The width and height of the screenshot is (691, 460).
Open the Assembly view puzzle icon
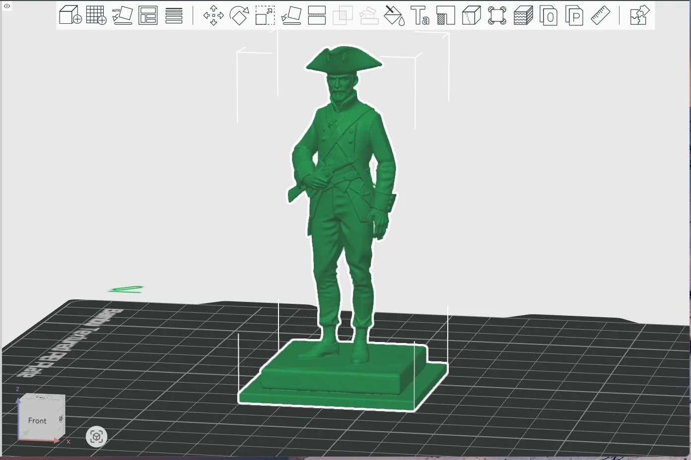pyautogui.click(x=639, y=15)
